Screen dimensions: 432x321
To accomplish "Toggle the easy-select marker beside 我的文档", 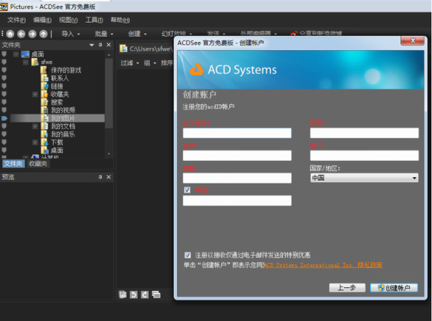I will [4, 126].
